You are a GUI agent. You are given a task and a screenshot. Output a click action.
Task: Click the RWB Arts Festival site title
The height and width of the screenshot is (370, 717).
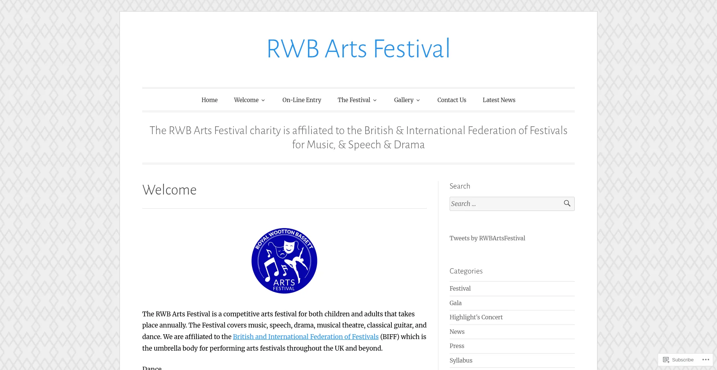358,49
